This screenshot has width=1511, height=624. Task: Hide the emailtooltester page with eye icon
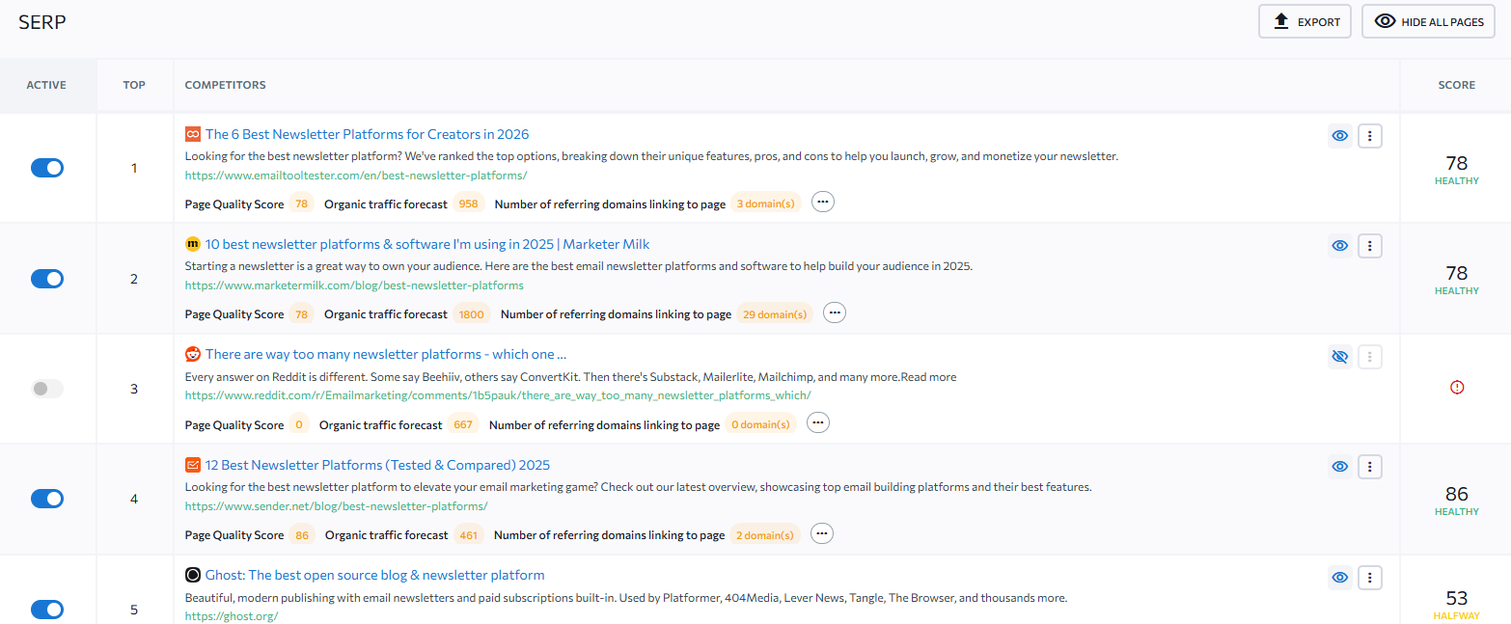click(1339, 136)
